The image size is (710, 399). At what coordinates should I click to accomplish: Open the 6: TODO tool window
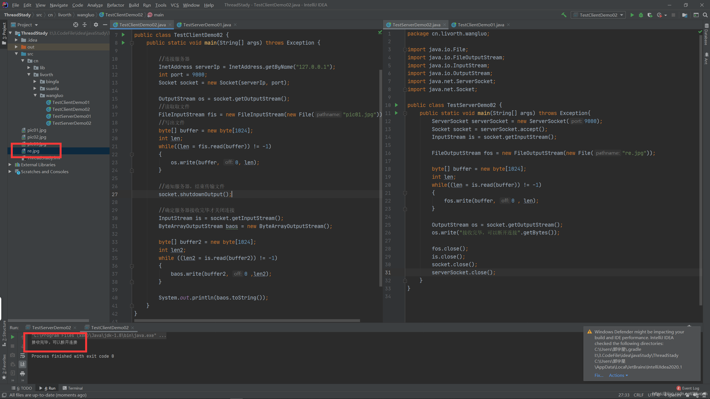click(22, 388)
